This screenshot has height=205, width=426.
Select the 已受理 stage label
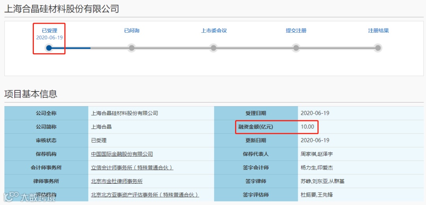click(x=49, y=31)
